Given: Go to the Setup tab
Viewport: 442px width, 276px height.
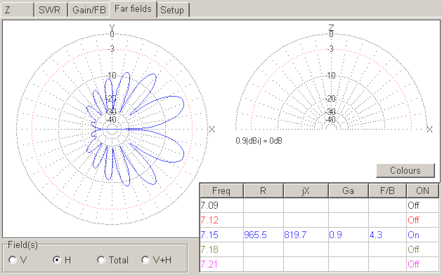Looking at the screenshot, I should coord(173,10).
